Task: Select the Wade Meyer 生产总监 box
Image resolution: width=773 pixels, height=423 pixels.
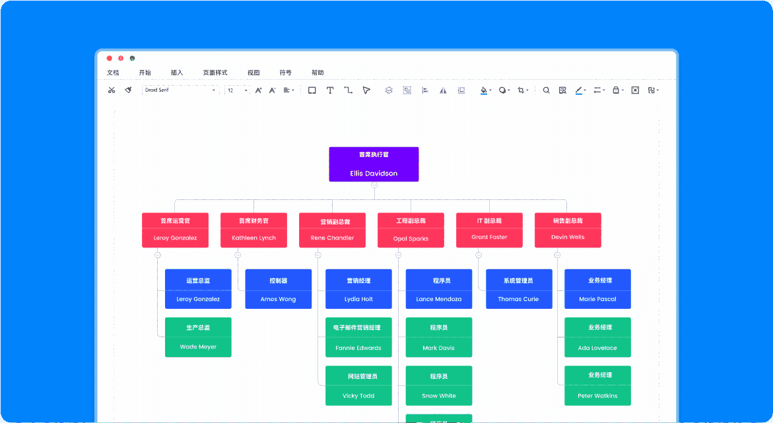Action: pyautogui.click(x=198, y=337)
